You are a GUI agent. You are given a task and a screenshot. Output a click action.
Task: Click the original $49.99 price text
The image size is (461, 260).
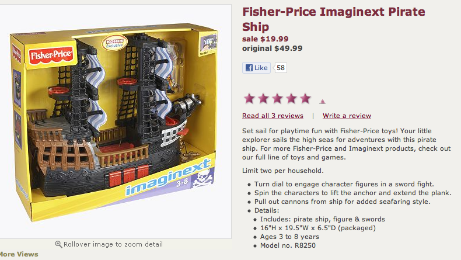click(x=273, y=48)
